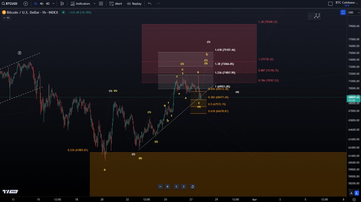Click the 1 (73730.32) red level label
Viewport: 361px width, 202px height.
coord(266,60)
